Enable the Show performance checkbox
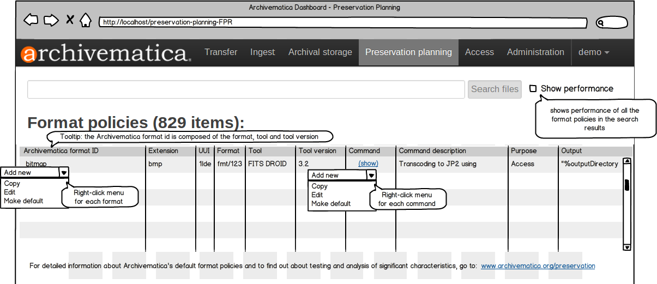This screenshot has width=657, height=284. (533, 88)
